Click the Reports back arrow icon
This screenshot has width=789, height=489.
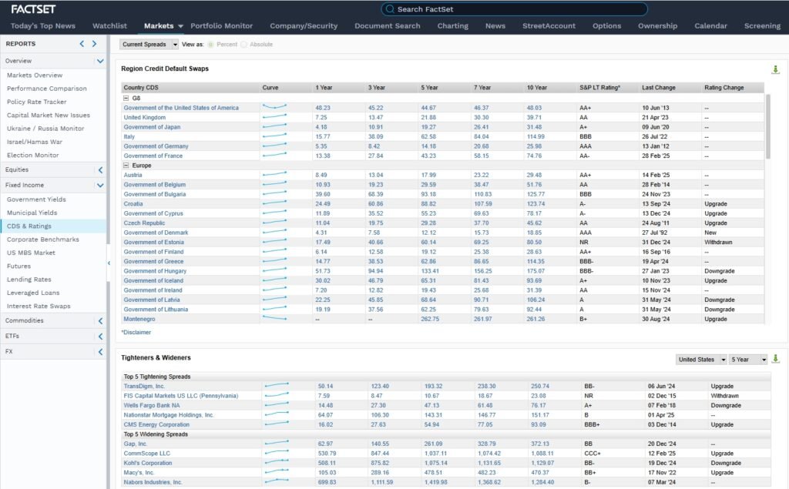coord(83,44)
